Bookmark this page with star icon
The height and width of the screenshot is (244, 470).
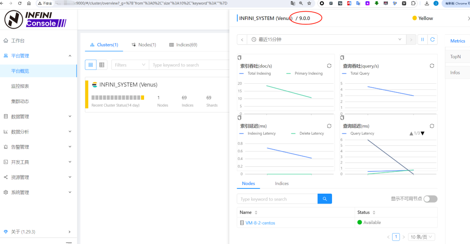(x=309, y=3)
